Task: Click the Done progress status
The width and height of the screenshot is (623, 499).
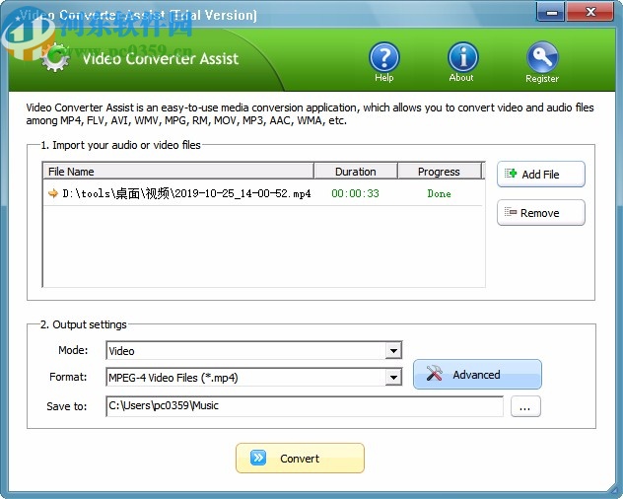Action: (x=439, y=193)
